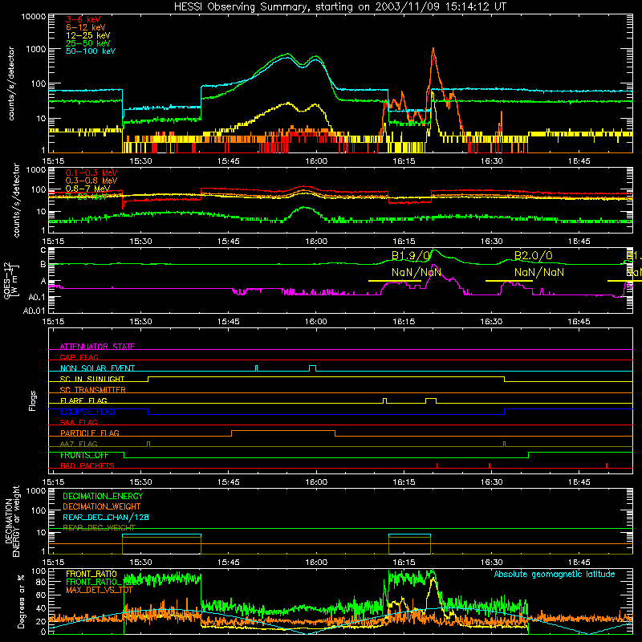Select the PARTICLE_FLAG label
This screenshot has width=642, height=642.
90,433
